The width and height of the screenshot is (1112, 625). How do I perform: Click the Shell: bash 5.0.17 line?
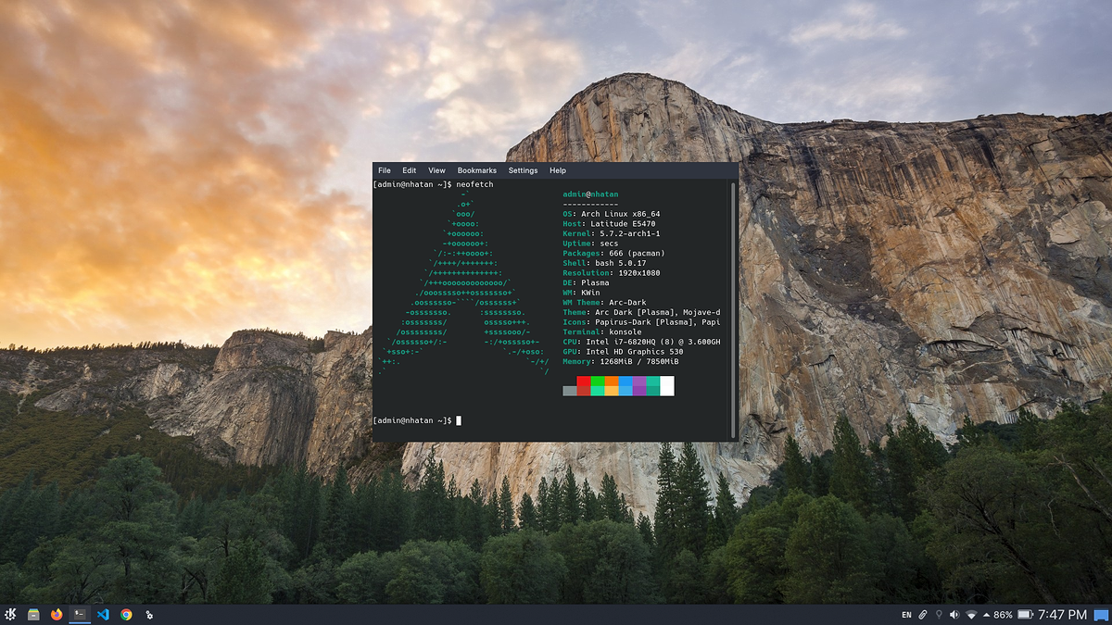(x=604, y=264)
